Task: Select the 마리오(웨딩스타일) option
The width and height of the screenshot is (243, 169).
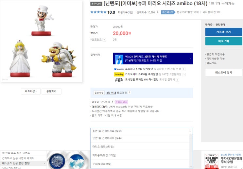Action: point(140,147)
